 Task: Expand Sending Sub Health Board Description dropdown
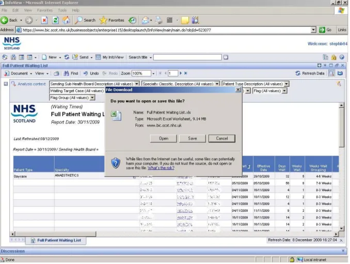(137, 84)
